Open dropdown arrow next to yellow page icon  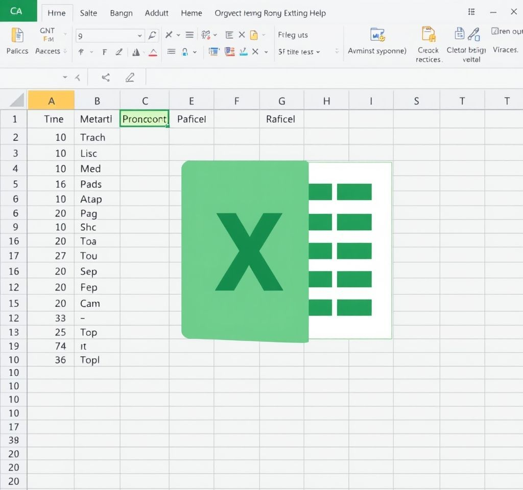pyautogui.click(x=264, y=35)
